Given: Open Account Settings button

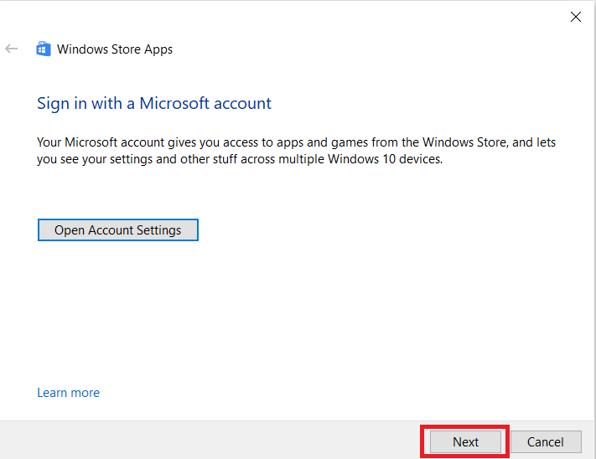Looking at the screenshot, I should pos(118,230).
